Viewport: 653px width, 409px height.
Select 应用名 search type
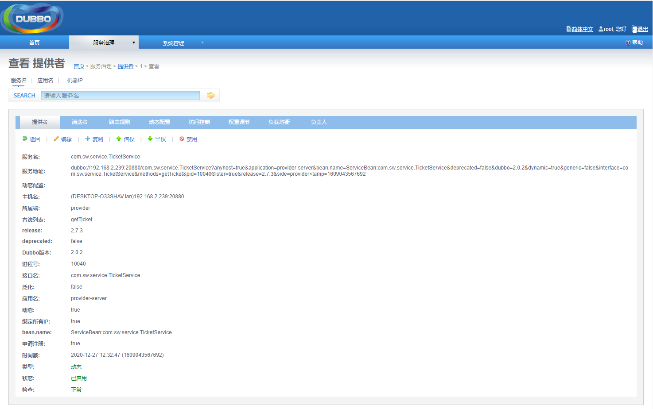point(45,80)
